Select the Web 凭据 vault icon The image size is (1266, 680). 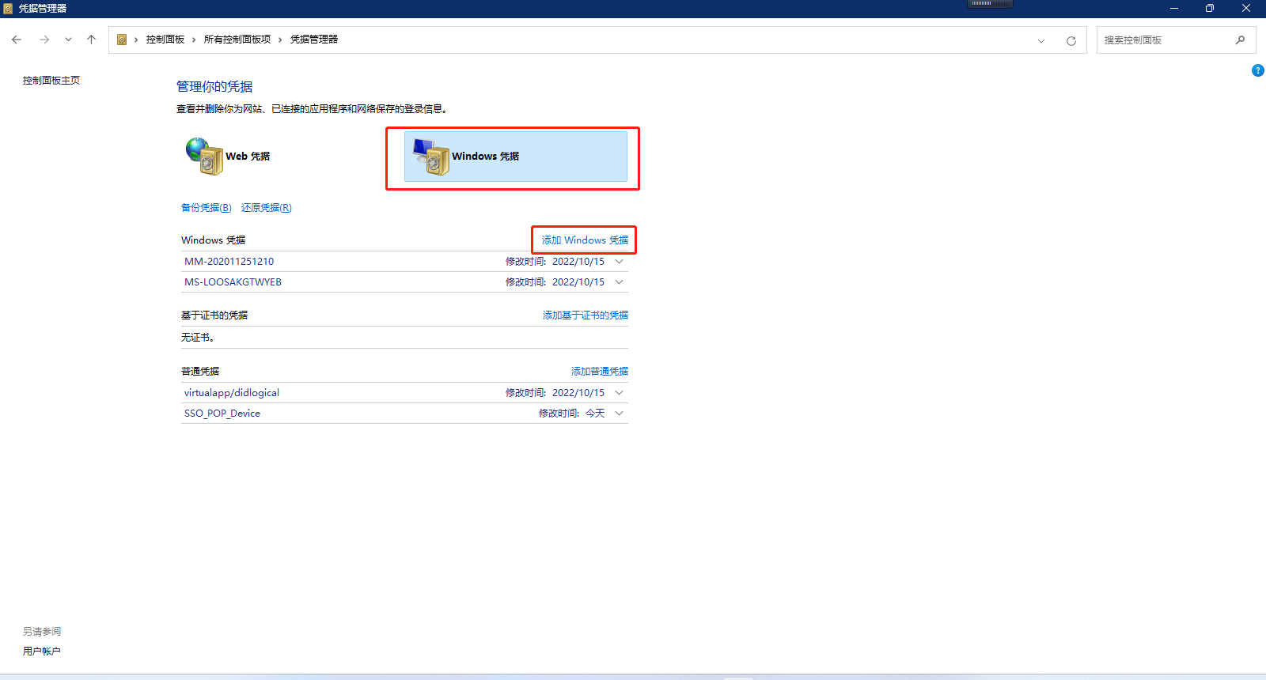pos(204,156)
